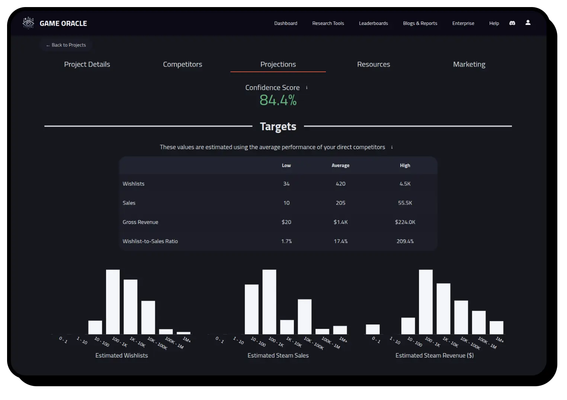Click info icon beside Confidence Score
Image resolution: width=567 pixels, height=400 pixels.
point(307,88)
